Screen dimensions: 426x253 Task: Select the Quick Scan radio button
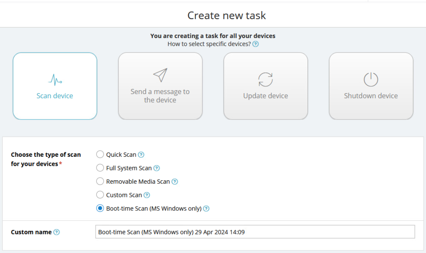100,154
